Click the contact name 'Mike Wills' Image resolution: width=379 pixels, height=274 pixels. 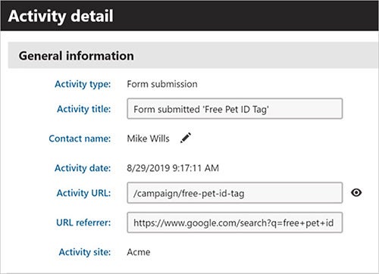[x=148, y=139]
